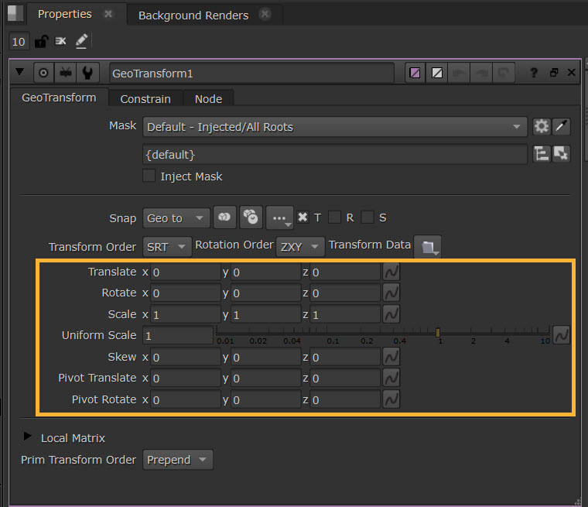This screenshot has height=507, width=588.
Task: Click the animation curve icon for Scale
Action: pos(392,314)
